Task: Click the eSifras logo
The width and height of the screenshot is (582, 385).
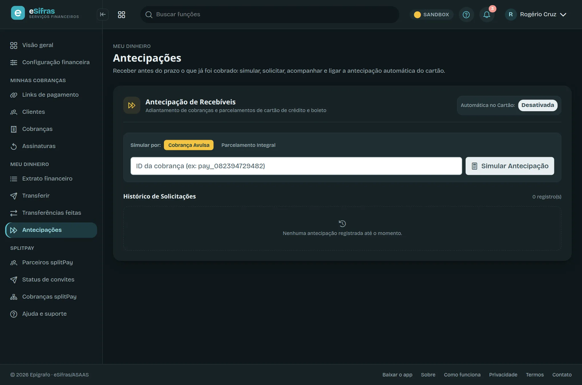Action: 45,13
